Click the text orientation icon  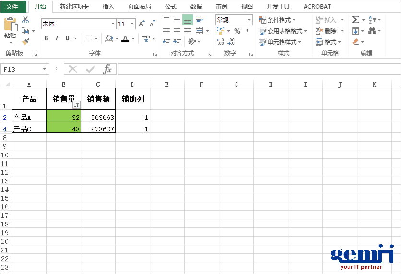click(x=192, y=41)
